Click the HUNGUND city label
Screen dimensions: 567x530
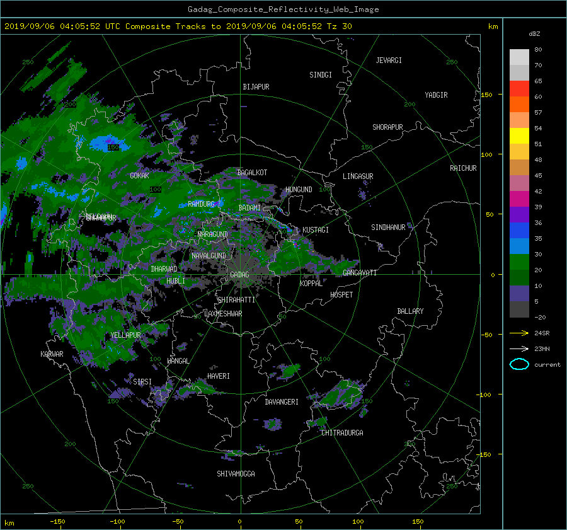299,190
